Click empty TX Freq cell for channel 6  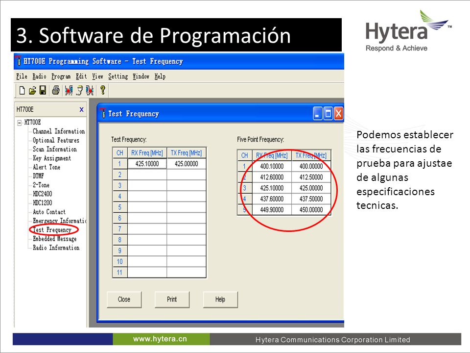(x=187, y=218)
